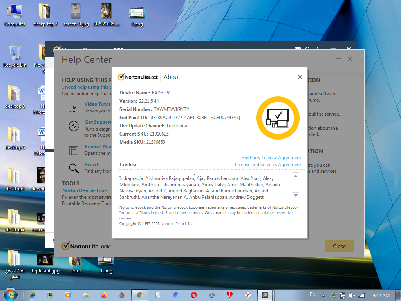Click the network signal tray icon
This screenshot has height=301, width=401.
[x=361, y=296]
